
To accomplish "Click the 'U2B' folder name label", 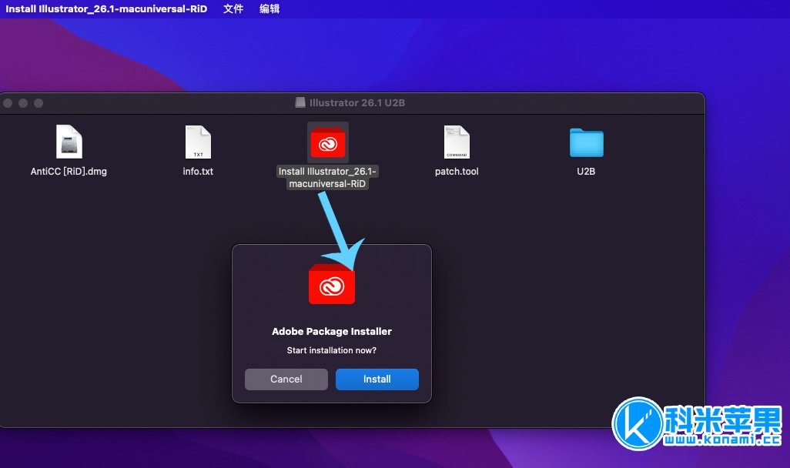I will (586, 172).
